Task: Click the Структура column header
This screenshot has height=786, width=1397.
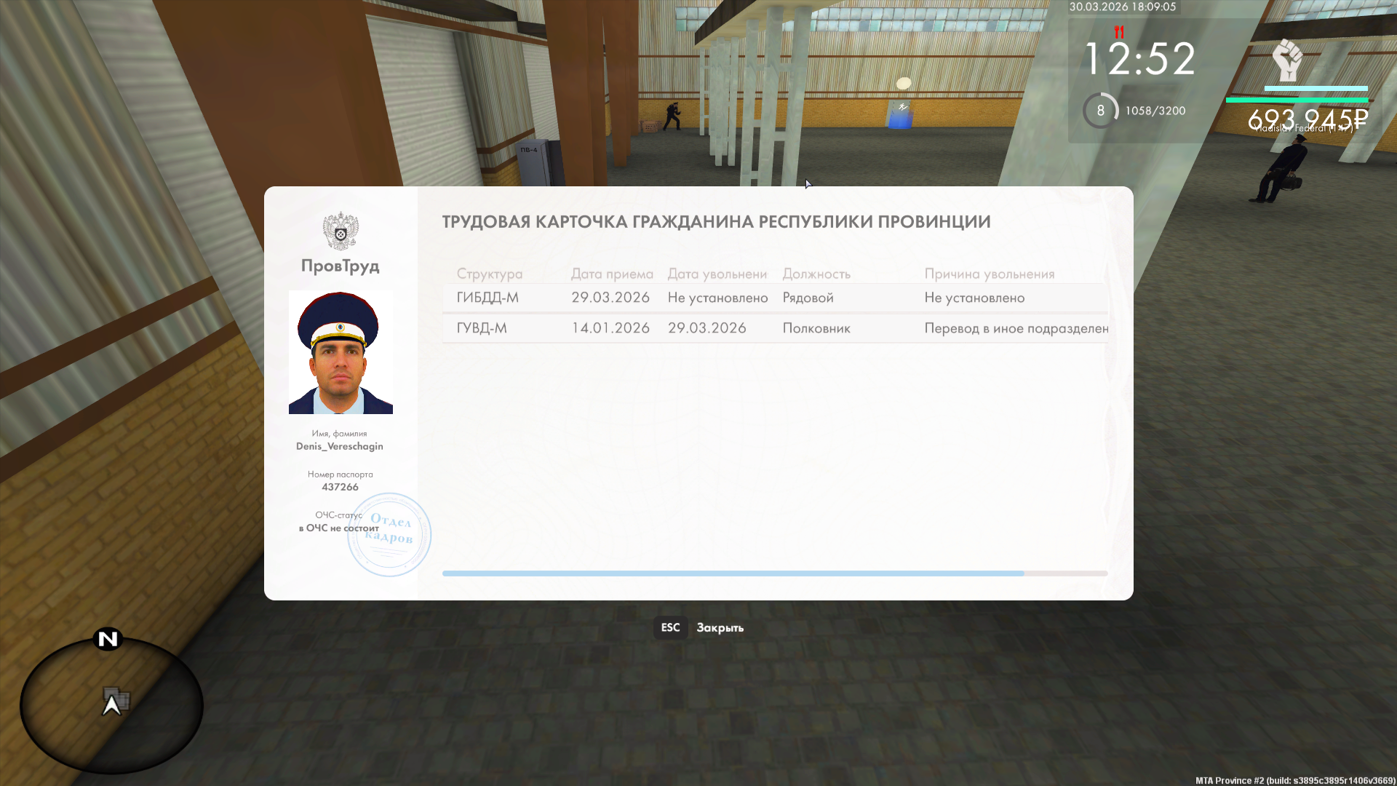Action: (x=489, y=274)
